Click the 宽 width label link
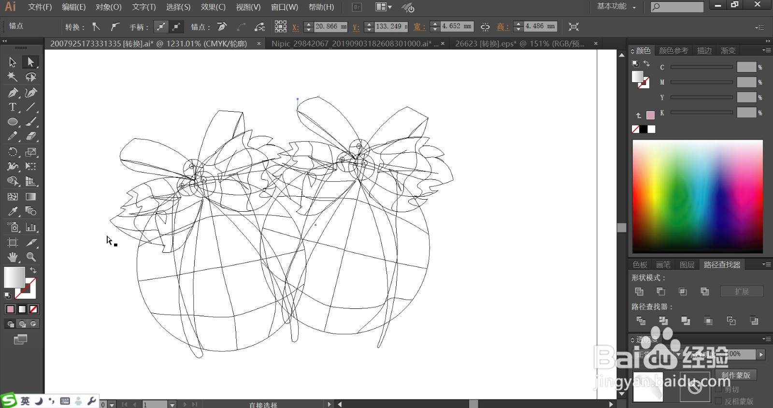Viewport: 773px width, 408px height. (419, 27)
